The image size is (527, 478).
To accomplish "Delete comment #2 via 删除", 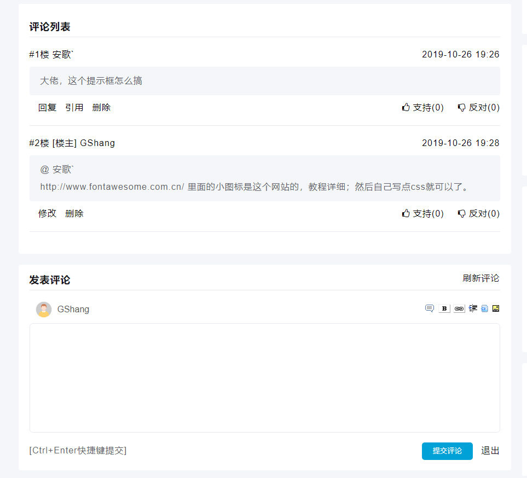I will [74, 214].
